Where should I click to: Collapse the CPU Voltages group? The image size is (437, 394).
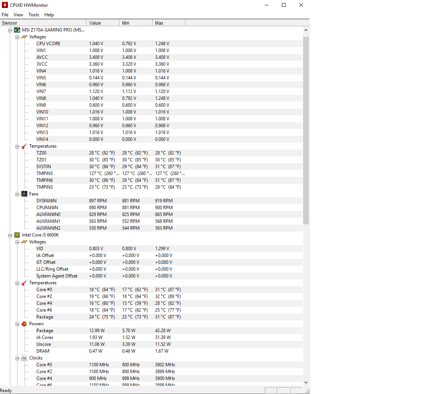pos(17,242)
